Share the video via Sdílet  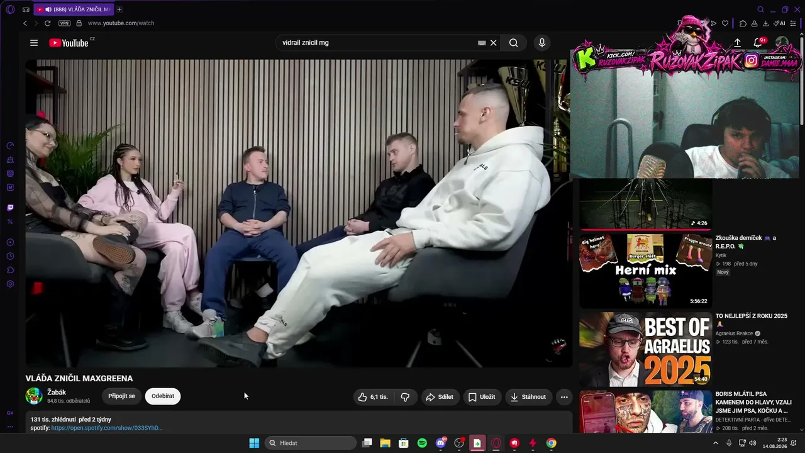point(440,397)
